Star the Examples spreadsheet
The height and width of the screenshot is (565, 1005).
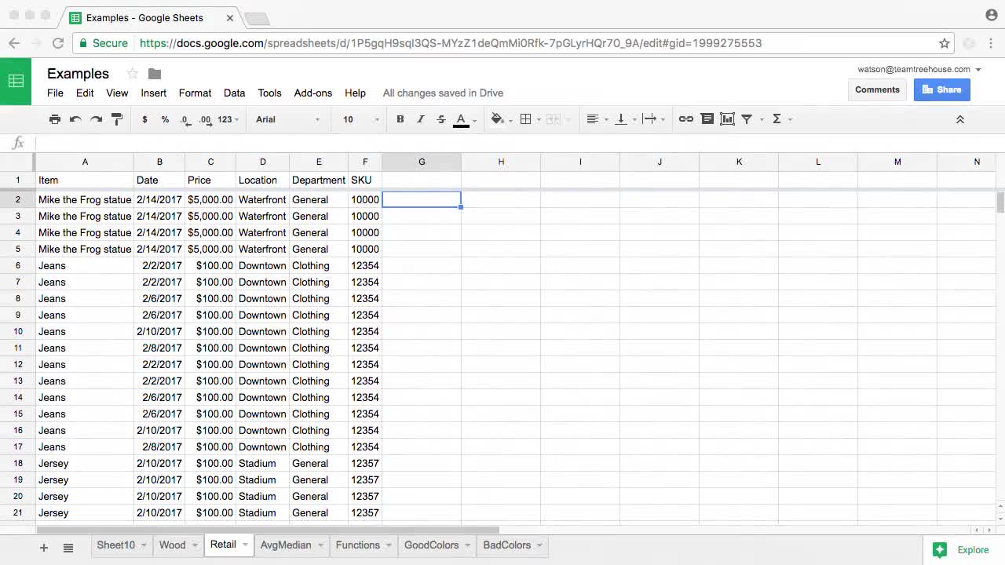click(131, 74)
